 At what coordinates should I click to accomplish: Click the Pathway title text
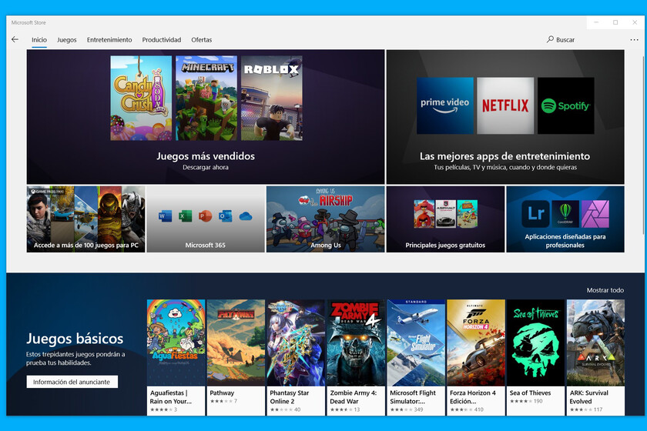(x=222, y=393)
